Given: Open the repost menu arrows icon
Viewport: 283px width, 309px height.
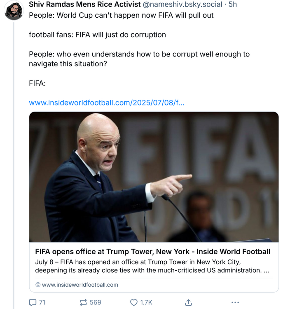Looking at the screenshot, I should pos(83,302).
